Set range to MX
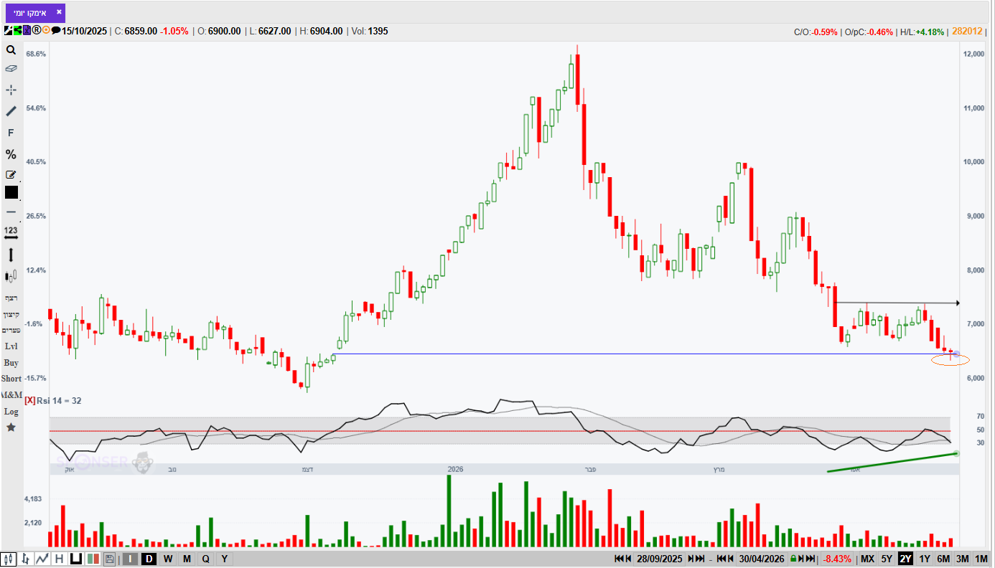 (x=868, y=559)
